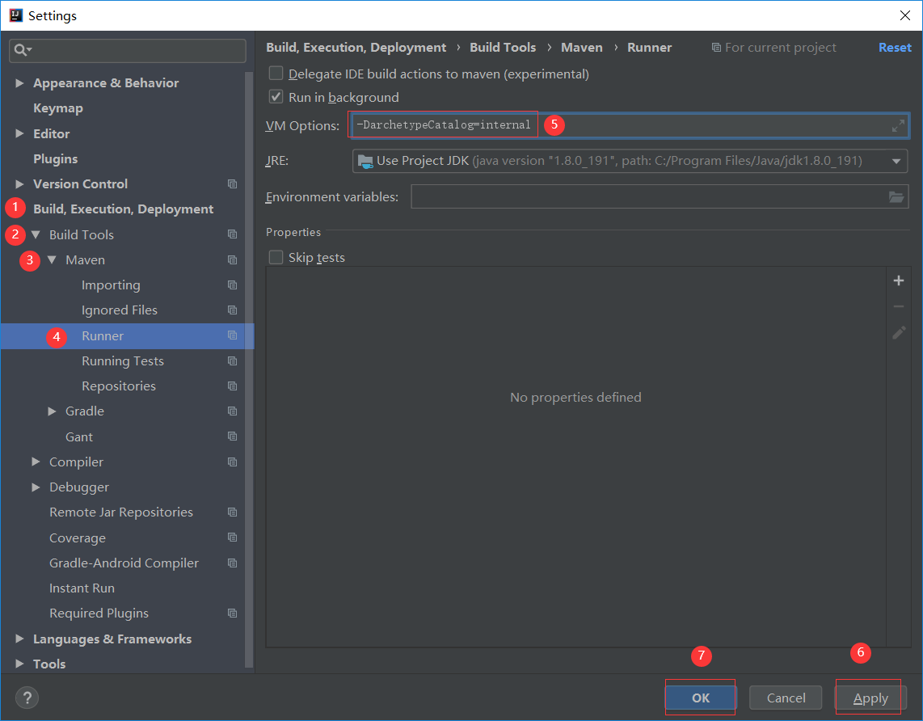
Task: Click project-level icon beside Build Tools
Action: 233,235
